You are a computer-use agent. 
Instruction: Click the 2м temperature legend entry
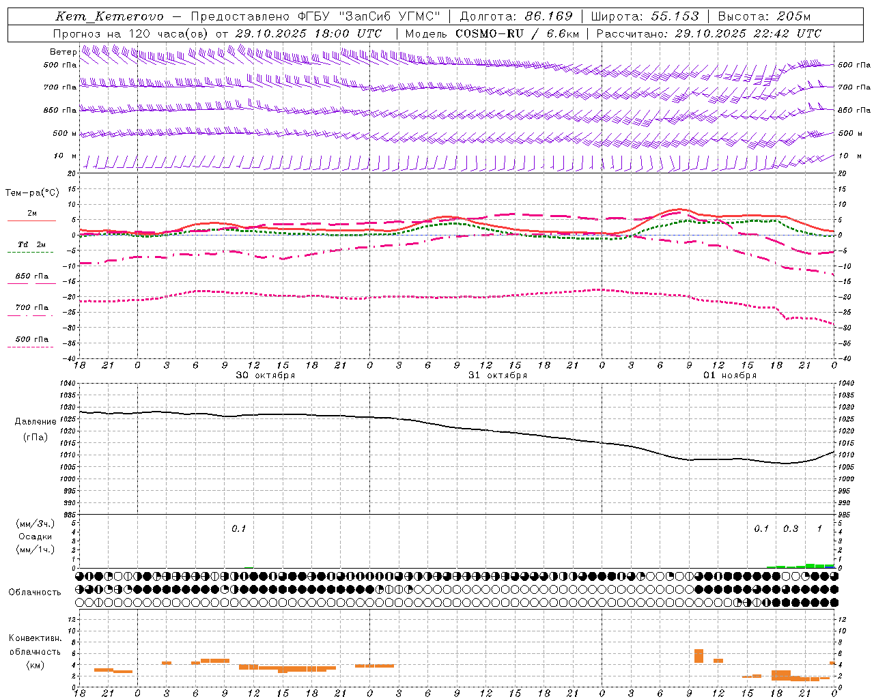tap(32, 214)
